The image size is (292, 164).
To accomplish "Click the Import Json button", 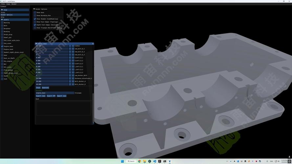I will [x=61, y=96].
